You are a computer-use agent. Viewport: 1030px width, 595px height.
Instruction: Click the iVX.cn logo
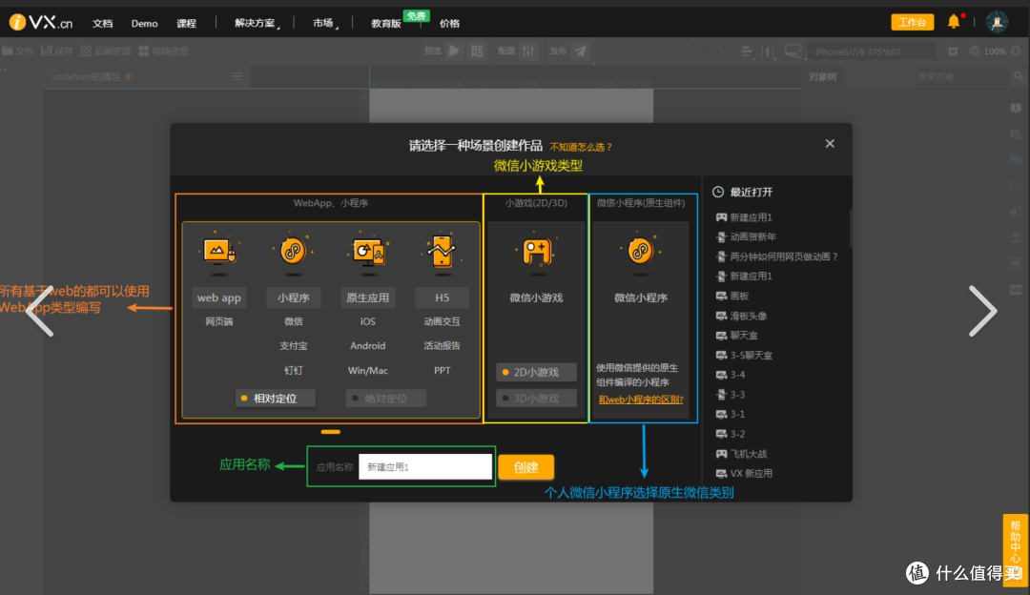41,22
